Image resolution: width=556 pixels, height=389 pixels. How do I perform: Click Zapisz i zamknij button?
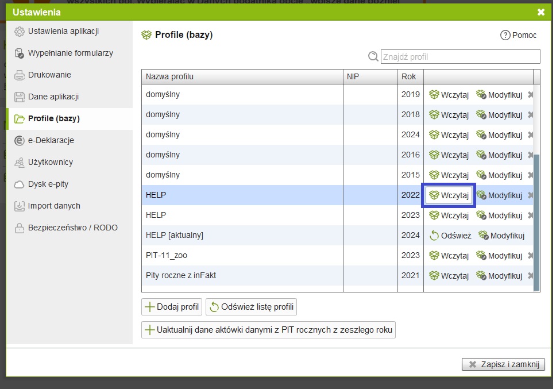tap(503, 364)
